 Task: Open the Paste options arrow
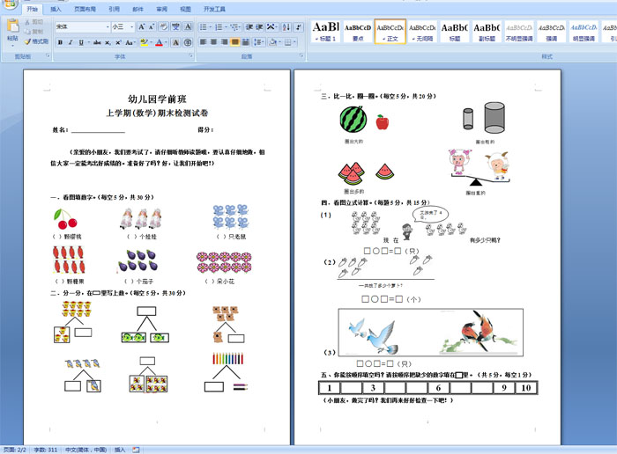tap(12, 46)
